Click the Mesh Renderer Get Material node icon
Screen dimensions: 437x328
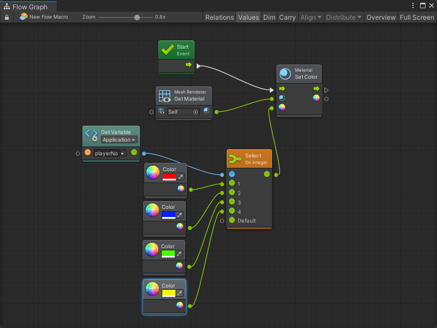(164, 96)
